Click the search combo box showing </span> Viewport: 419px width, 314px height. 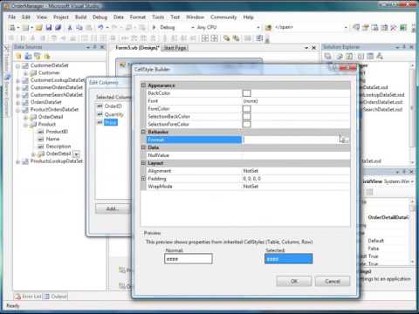tap(311, 27)
